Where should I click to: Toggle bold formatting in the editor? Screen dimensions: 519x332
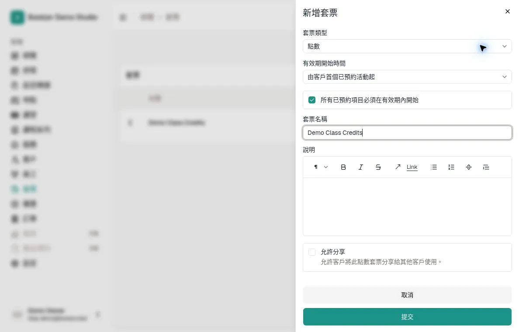point(343,167)
